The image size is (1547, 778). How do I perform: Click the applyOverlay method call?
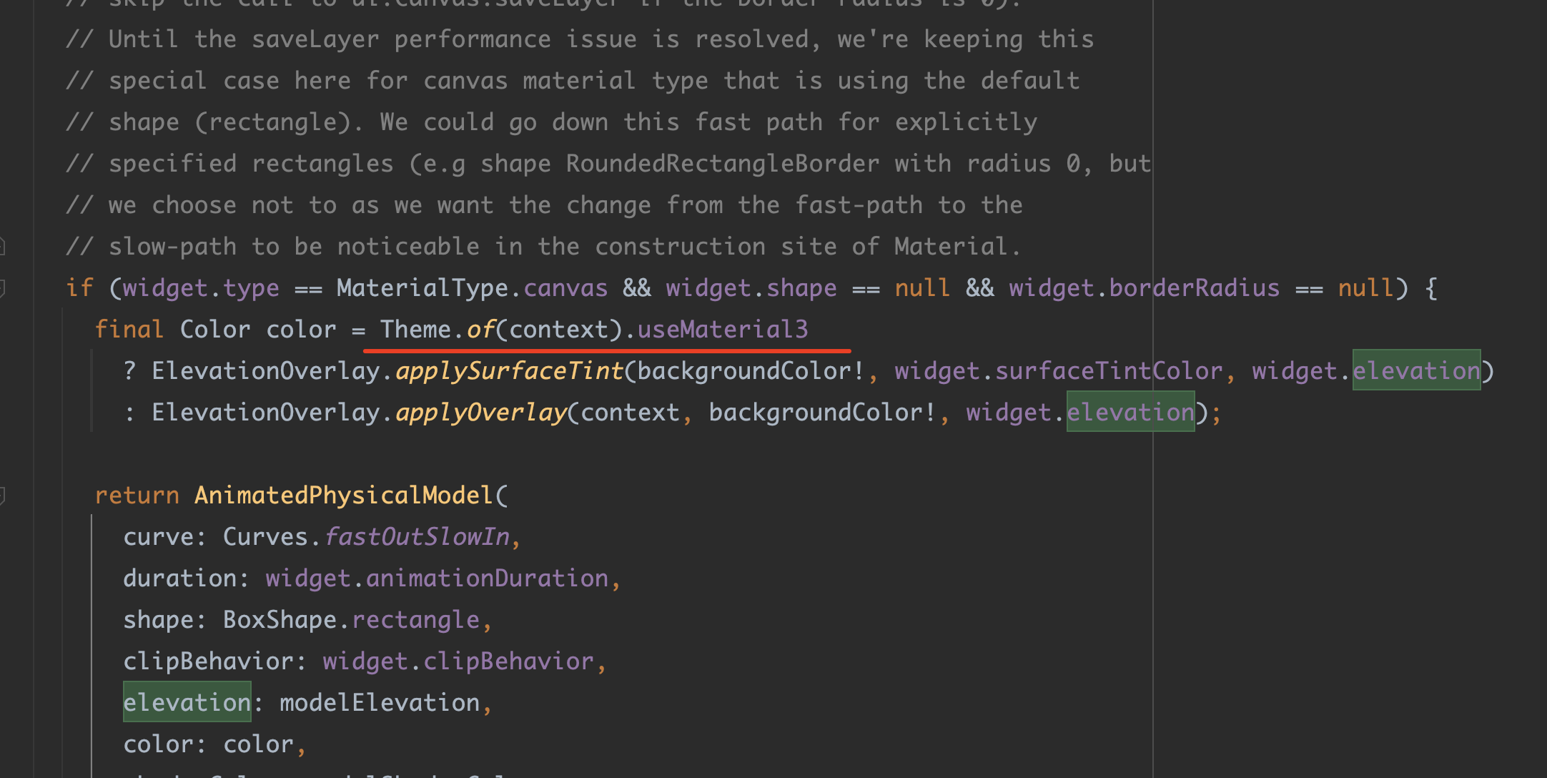click(481, 413)
